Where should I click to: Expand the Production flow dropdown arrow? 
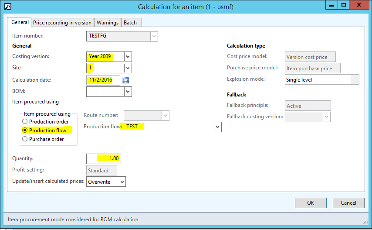click(217, 127)
